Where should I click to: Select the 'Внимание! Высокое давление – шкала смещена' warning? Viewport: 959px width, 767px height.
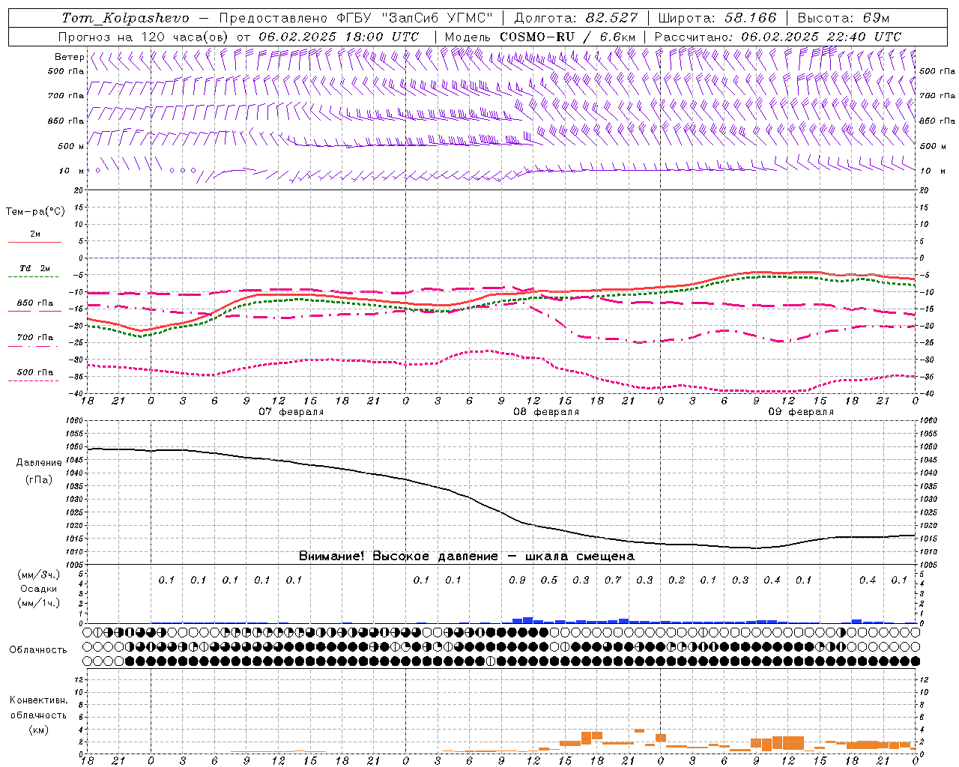click(x=467, y=557)
